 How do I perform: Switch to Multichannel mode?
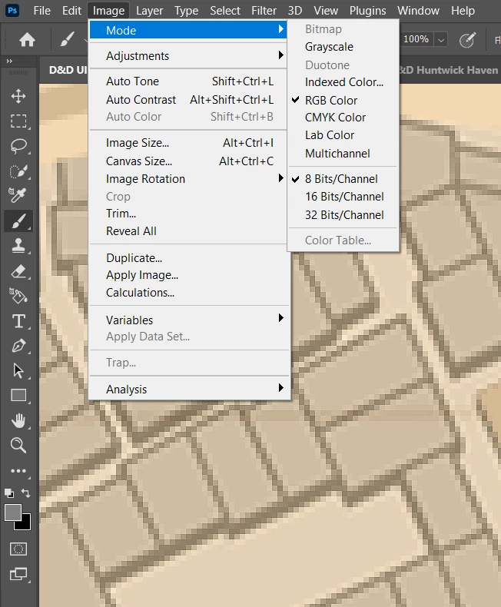coord(337,154)
